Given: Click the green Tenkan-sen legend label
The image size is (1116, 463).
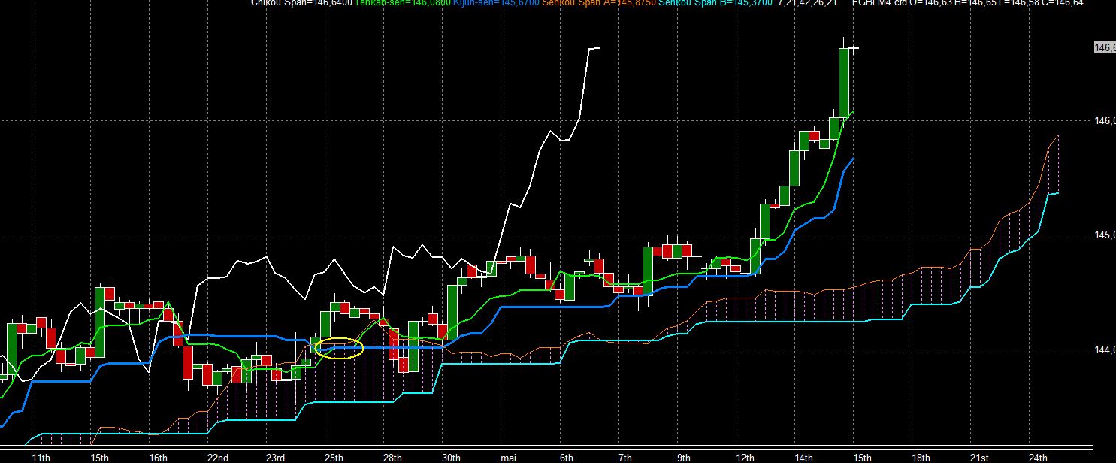Looking at the screenshot, I should pos(403,3).
